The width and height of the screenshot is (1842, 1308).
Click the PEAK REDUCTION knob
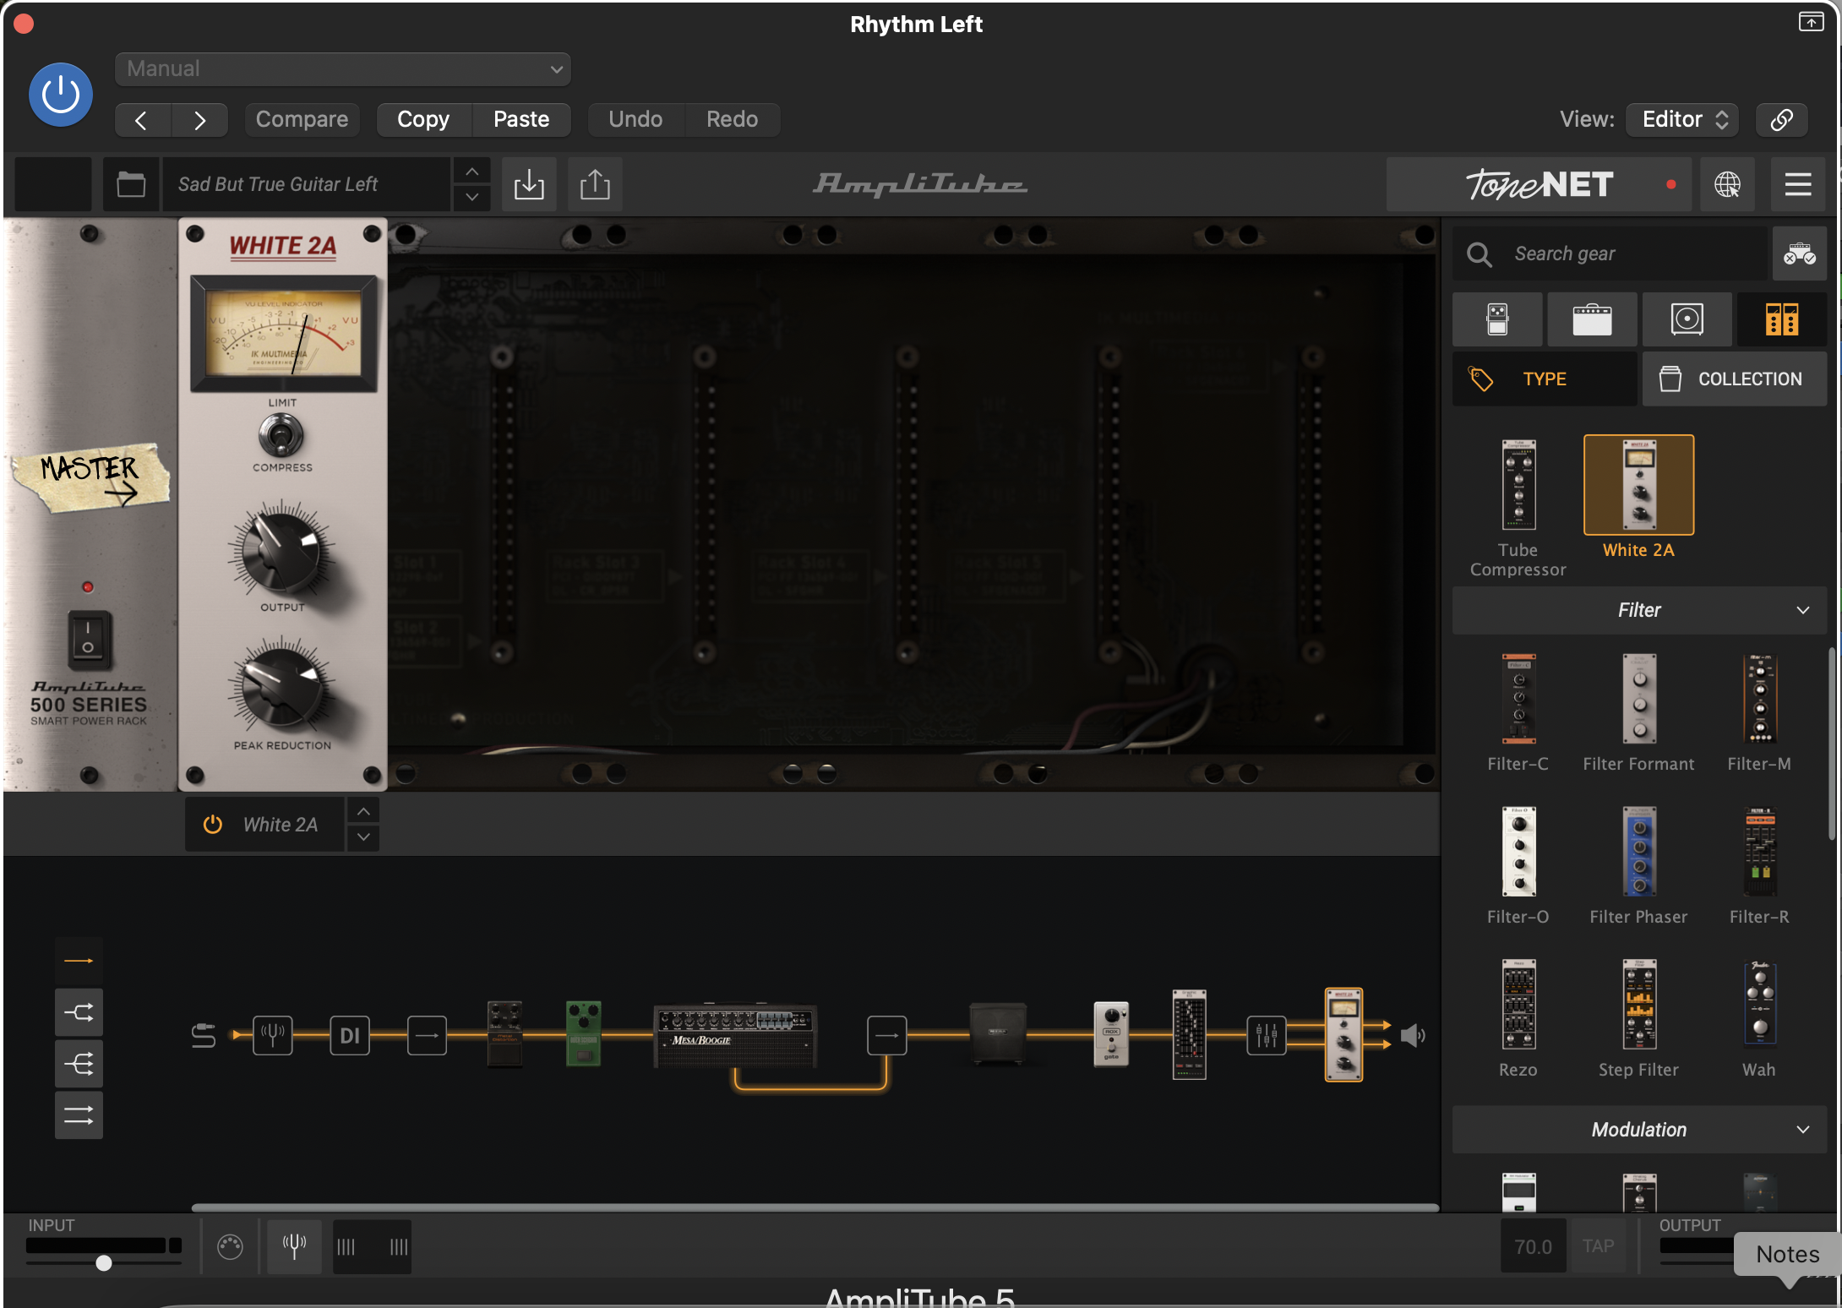[x=281, y=688]
